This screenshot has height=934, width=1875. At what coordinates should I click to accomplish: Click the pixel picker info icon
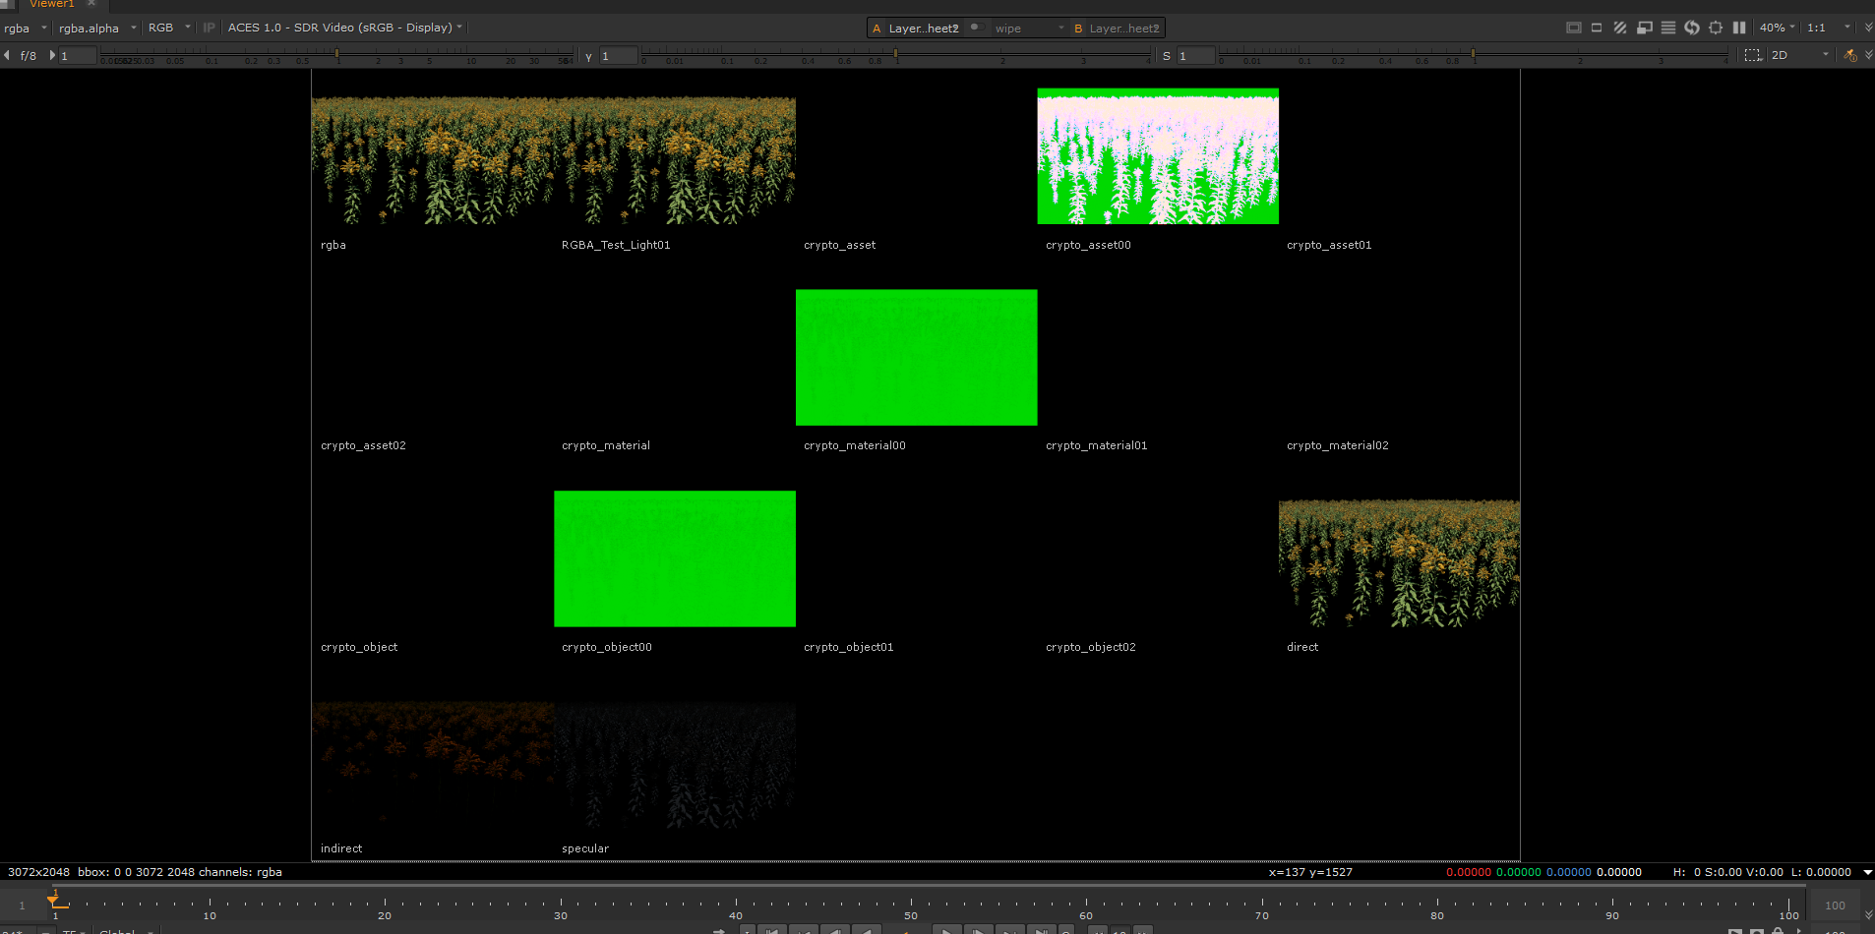click(1849, 55)
